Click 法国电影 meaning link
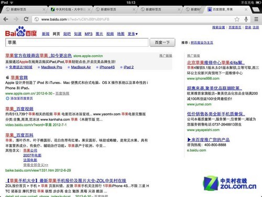Image resolution: width=262 pixels, height=197 pixels. 30,160
